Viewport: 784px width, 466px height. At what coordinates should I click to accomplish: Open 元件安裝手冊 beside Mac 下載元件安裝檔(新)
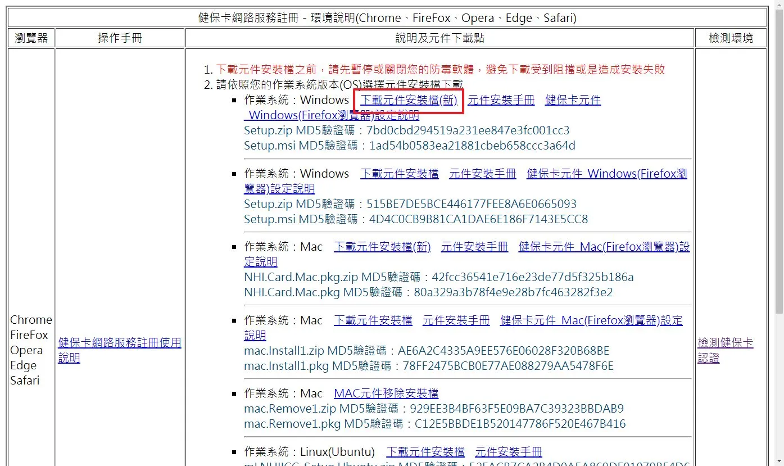[x=474, y=247]
